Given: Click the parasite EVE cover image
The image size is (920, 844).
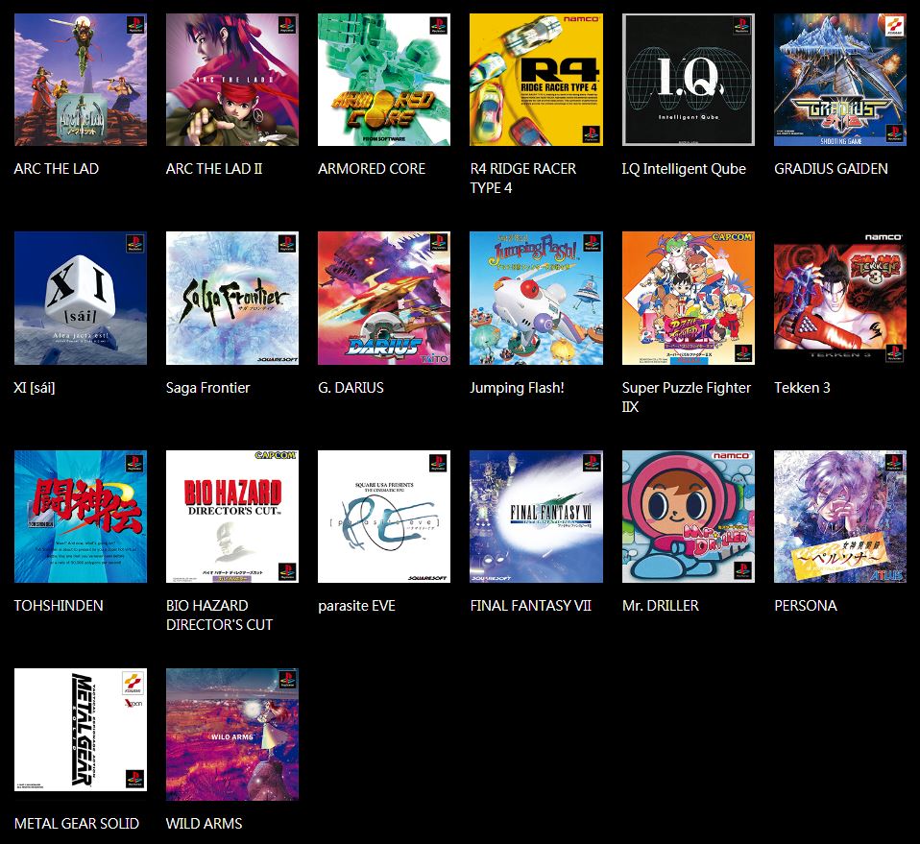Looking at the screenshot, I should coord(383,516).
